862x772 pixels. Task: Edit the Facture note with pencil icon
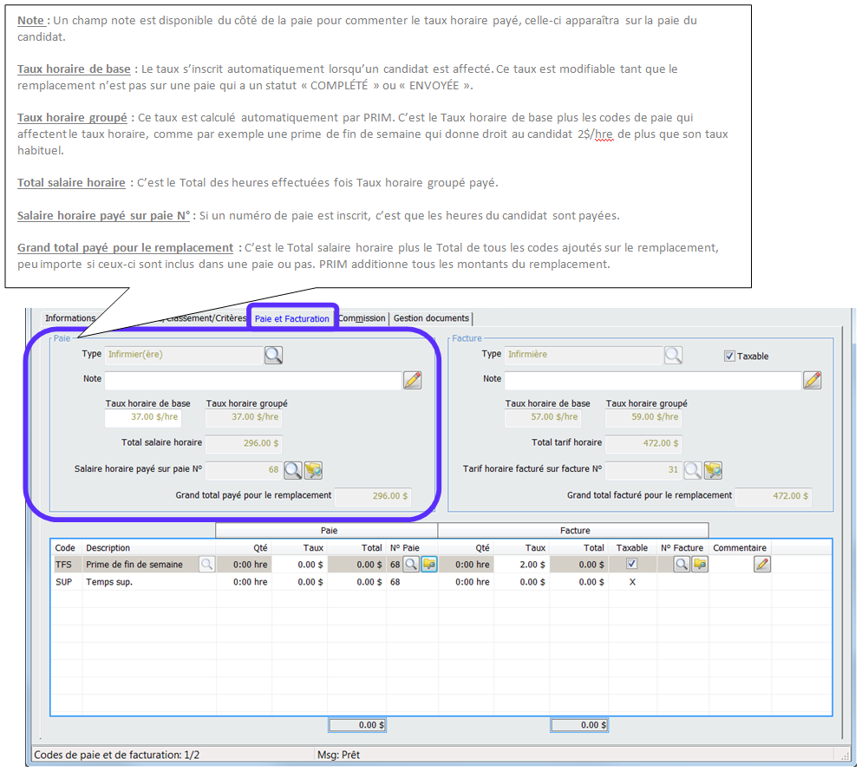click(812, 380)
